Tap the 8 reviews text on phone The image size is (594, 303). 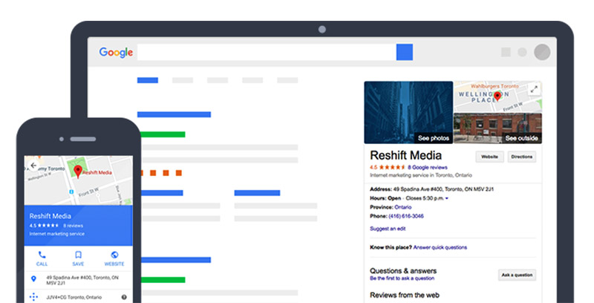(x=73, y=226)
